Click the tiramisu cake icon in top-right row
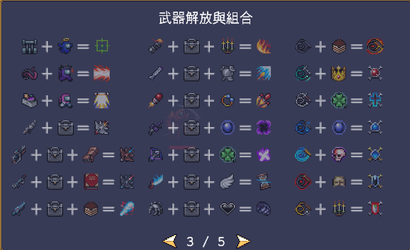Screen dimensions: 410x250 click(x=339, y=46)
